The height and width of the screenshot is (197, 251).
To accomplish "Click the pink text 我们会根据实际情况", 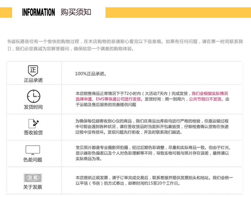I will pyautogui.click(x=210, y=93).
